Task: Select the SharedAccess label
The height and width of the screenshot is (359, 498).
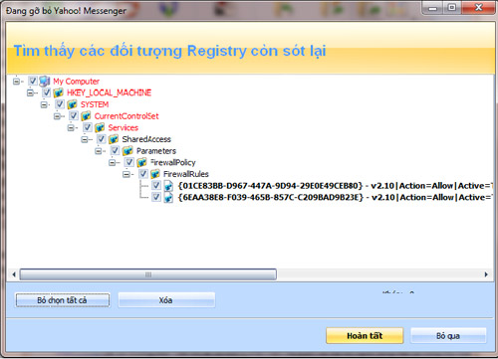Action: [x=146, y=139]
